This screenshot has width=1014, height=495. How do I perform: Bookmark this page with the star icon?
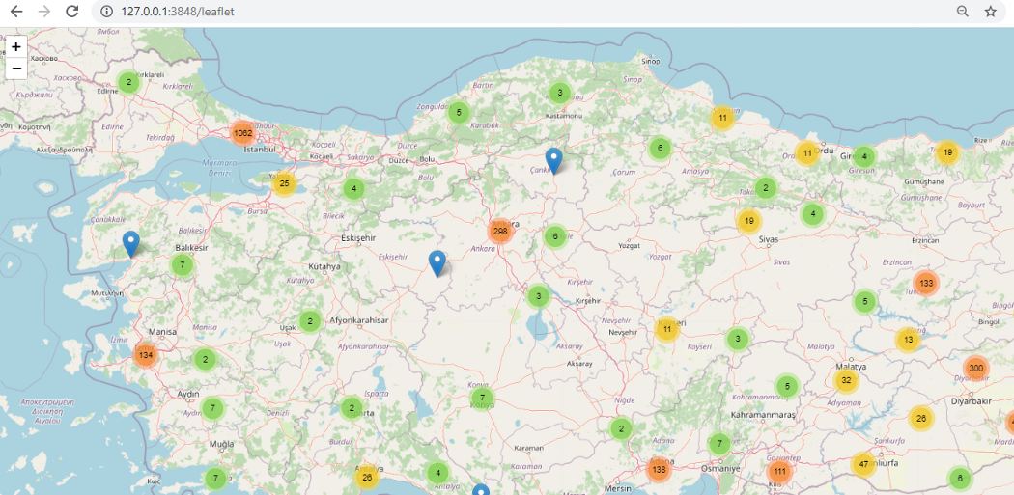pos(990,11)
